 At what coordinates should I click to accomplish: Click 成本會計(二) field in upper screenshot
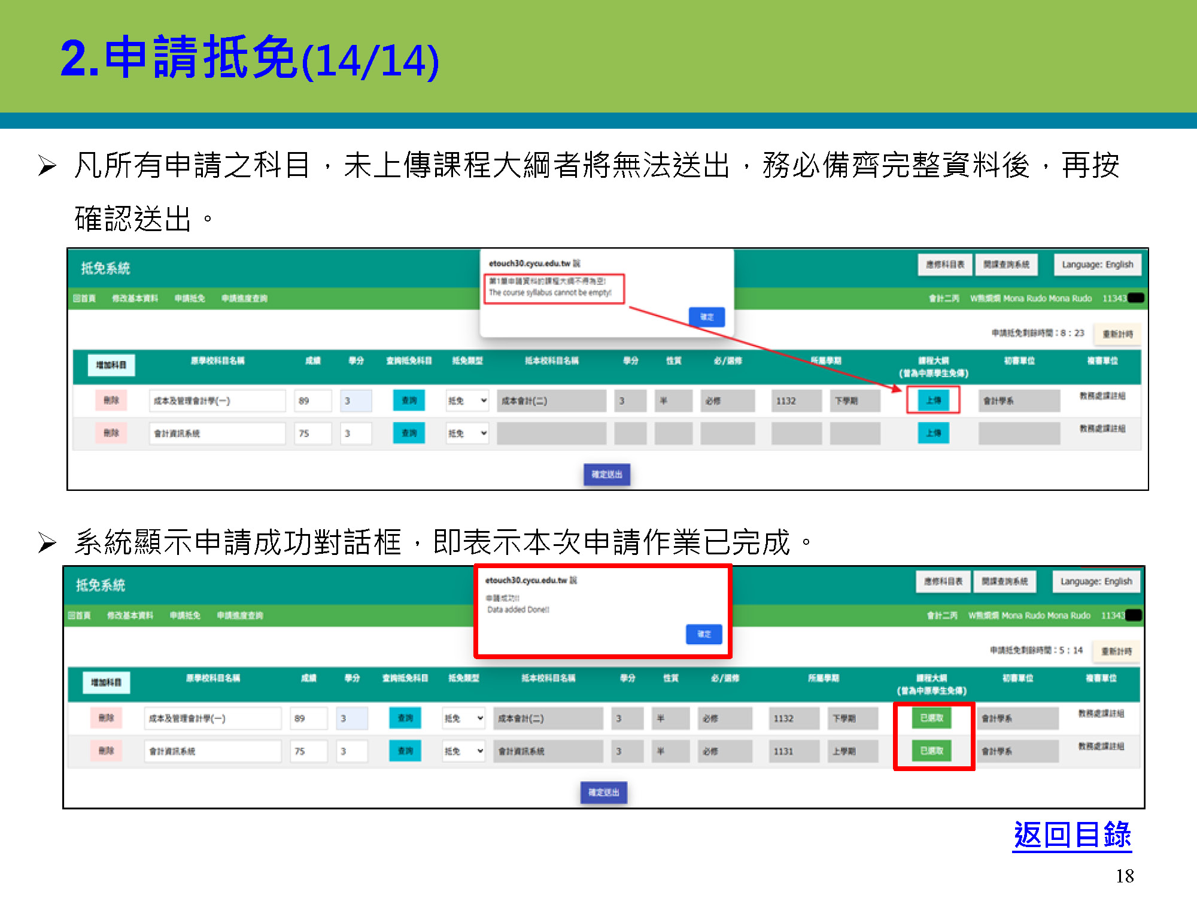coord(551,401)
